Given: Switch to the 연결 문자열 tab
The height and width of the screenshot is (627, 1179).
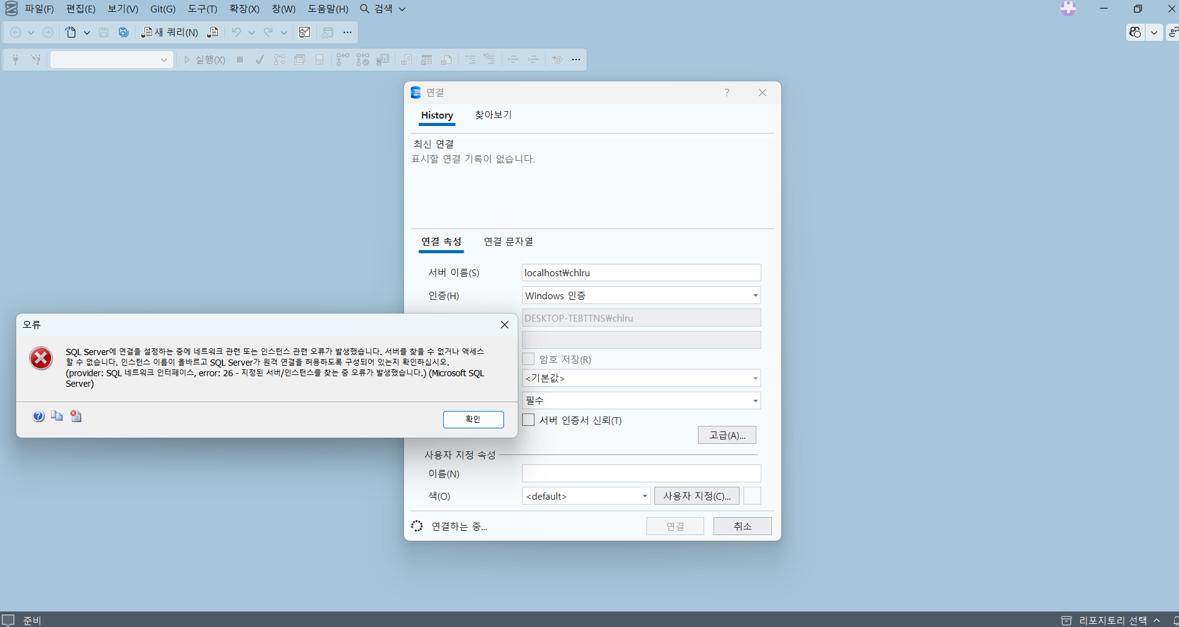Looking at the screenshot, I should 508,241.
